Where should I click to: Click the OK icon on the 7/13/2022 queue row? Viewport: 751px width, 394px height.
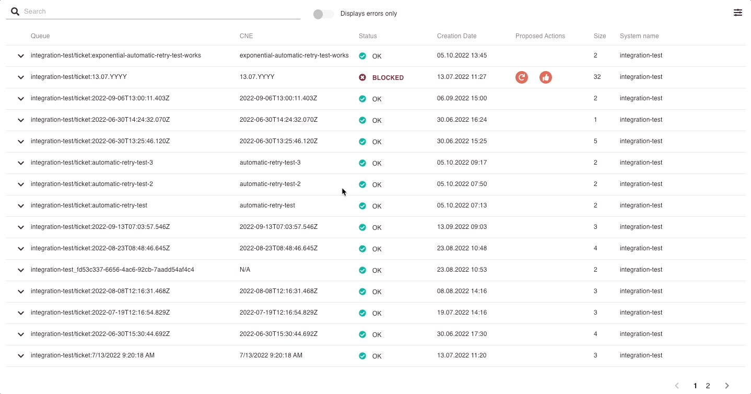pyautogui.click(x=362, y=355)
